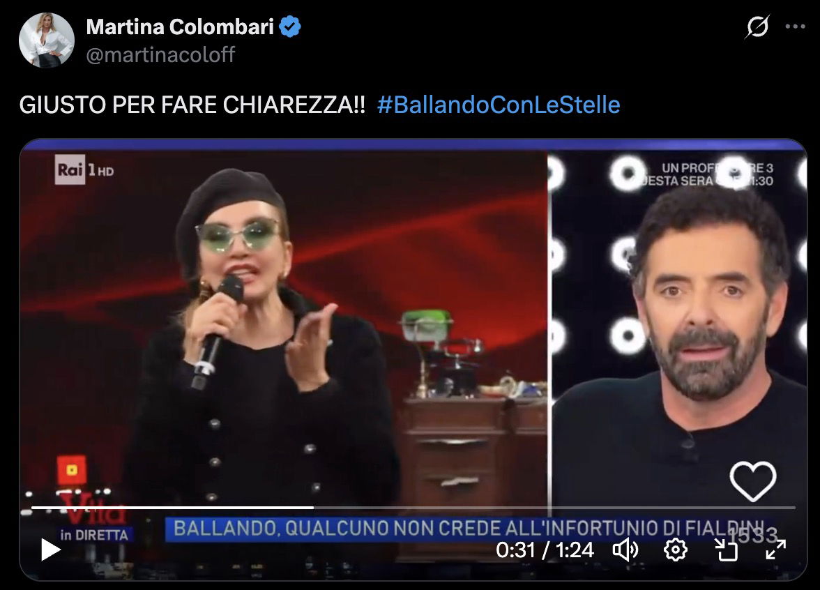Like the video with the heart icon
Image resolution: width=820 pixels, height=590 pixels.
click(753, 481)
